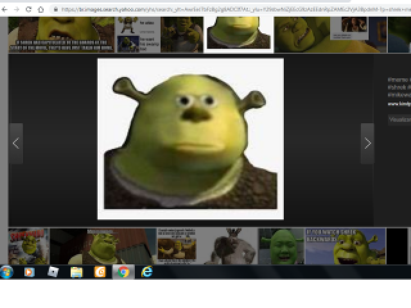
Task: Select top strip Shrek close-up face thumbnail
Action: tap(302, 35)
